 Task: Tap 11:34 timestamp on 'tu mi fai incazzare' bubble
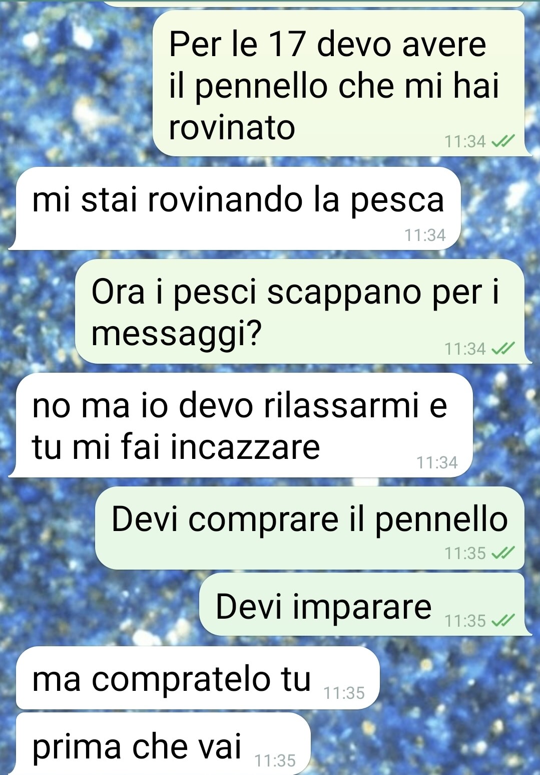point(437,462)
